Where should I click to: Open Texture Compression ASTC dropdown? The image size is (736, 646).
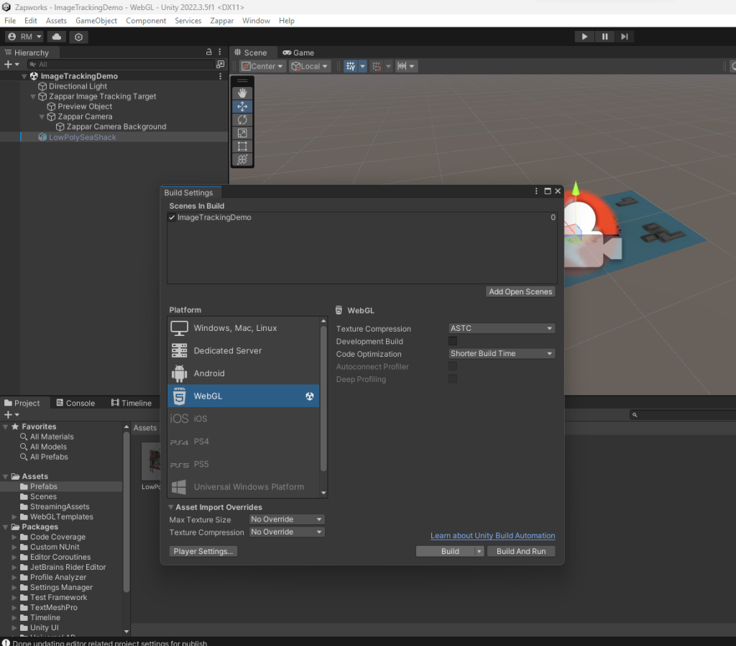pos(502,329)
